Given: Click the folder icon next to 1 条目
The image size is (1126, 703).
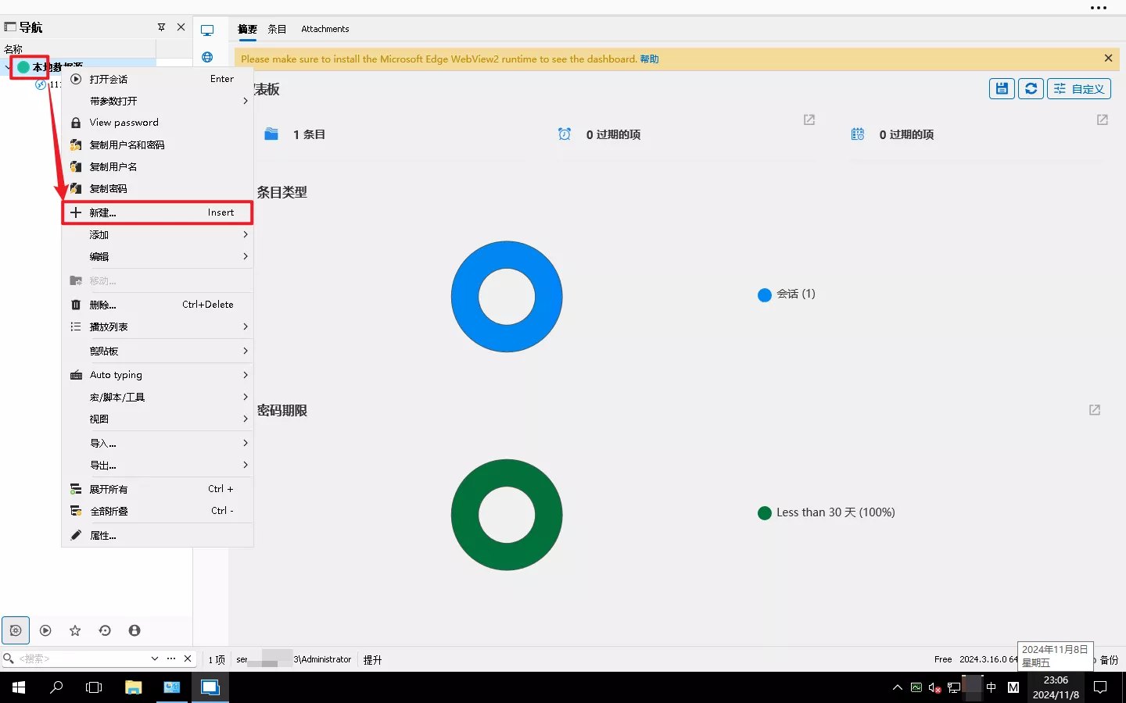Looking at the screenshot, I should tap(271, 134).
